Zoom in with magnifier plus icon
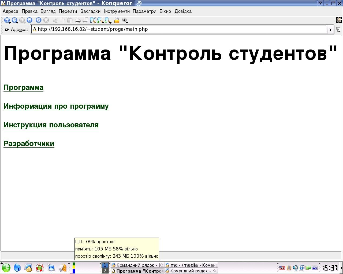This screenshot has height=274, width=343. pos(100,20)
